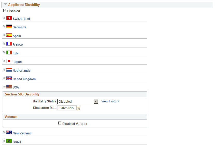Click the Section 503 Disability heading
Screen dimensions: 215x146
tap(22, 94)
